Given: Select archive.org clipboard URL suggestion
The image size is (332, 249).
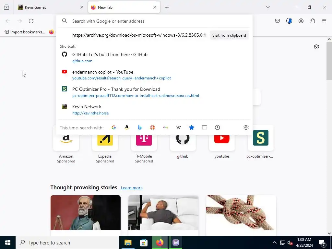Looking at the screenshot, I should click(x=139, y=35).
